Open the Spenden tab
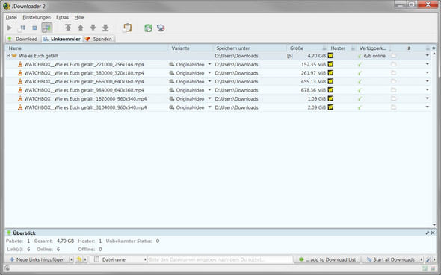Viewport: 441px width, 275px height. pyautogui.click(x=99, y=39)
